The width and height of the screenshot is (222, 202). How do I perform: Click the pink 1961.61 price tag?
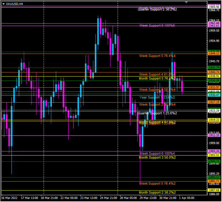214,26
